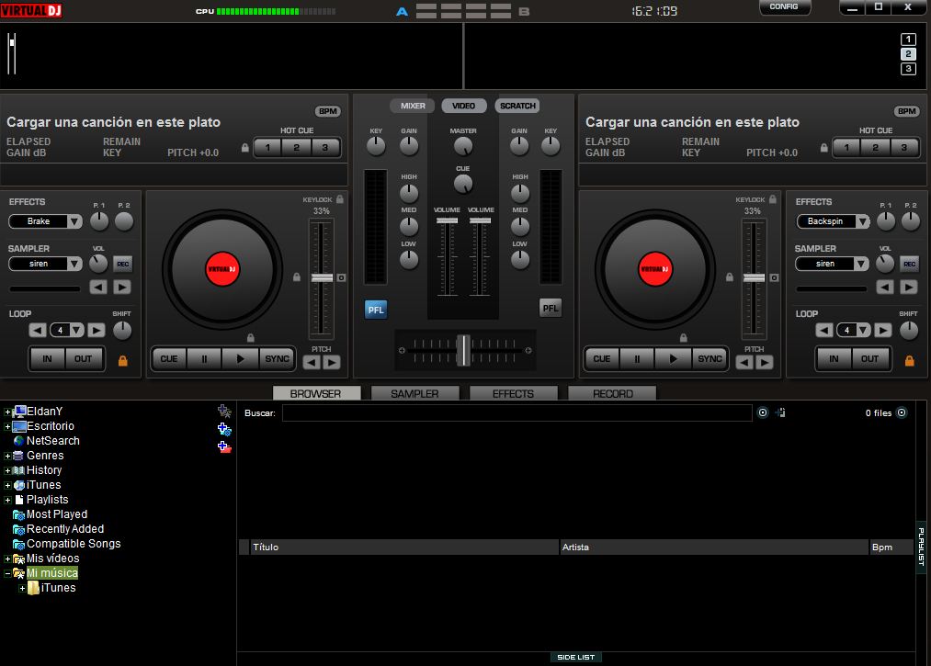Play the right deck track

coord(674,359)
